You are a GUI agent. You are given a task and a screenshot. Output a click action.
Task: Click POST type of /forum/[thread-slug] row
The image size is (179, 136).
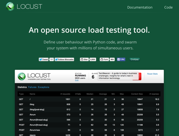point(21,125)
